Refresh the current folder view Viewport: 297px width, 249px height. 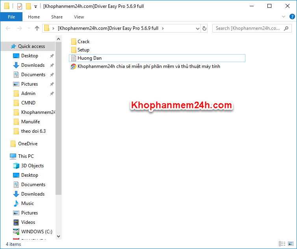(204, 28)
